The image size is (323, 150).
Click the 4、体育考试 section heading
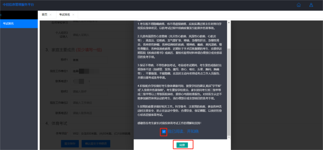pyautogui.click(x=56, y=124)
